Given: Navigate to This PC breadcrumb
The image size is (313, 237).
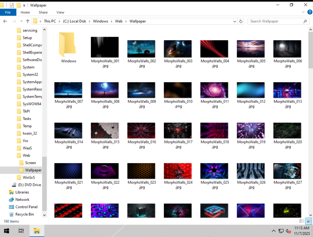Looking at the screenshot, I should click(50, 21).
